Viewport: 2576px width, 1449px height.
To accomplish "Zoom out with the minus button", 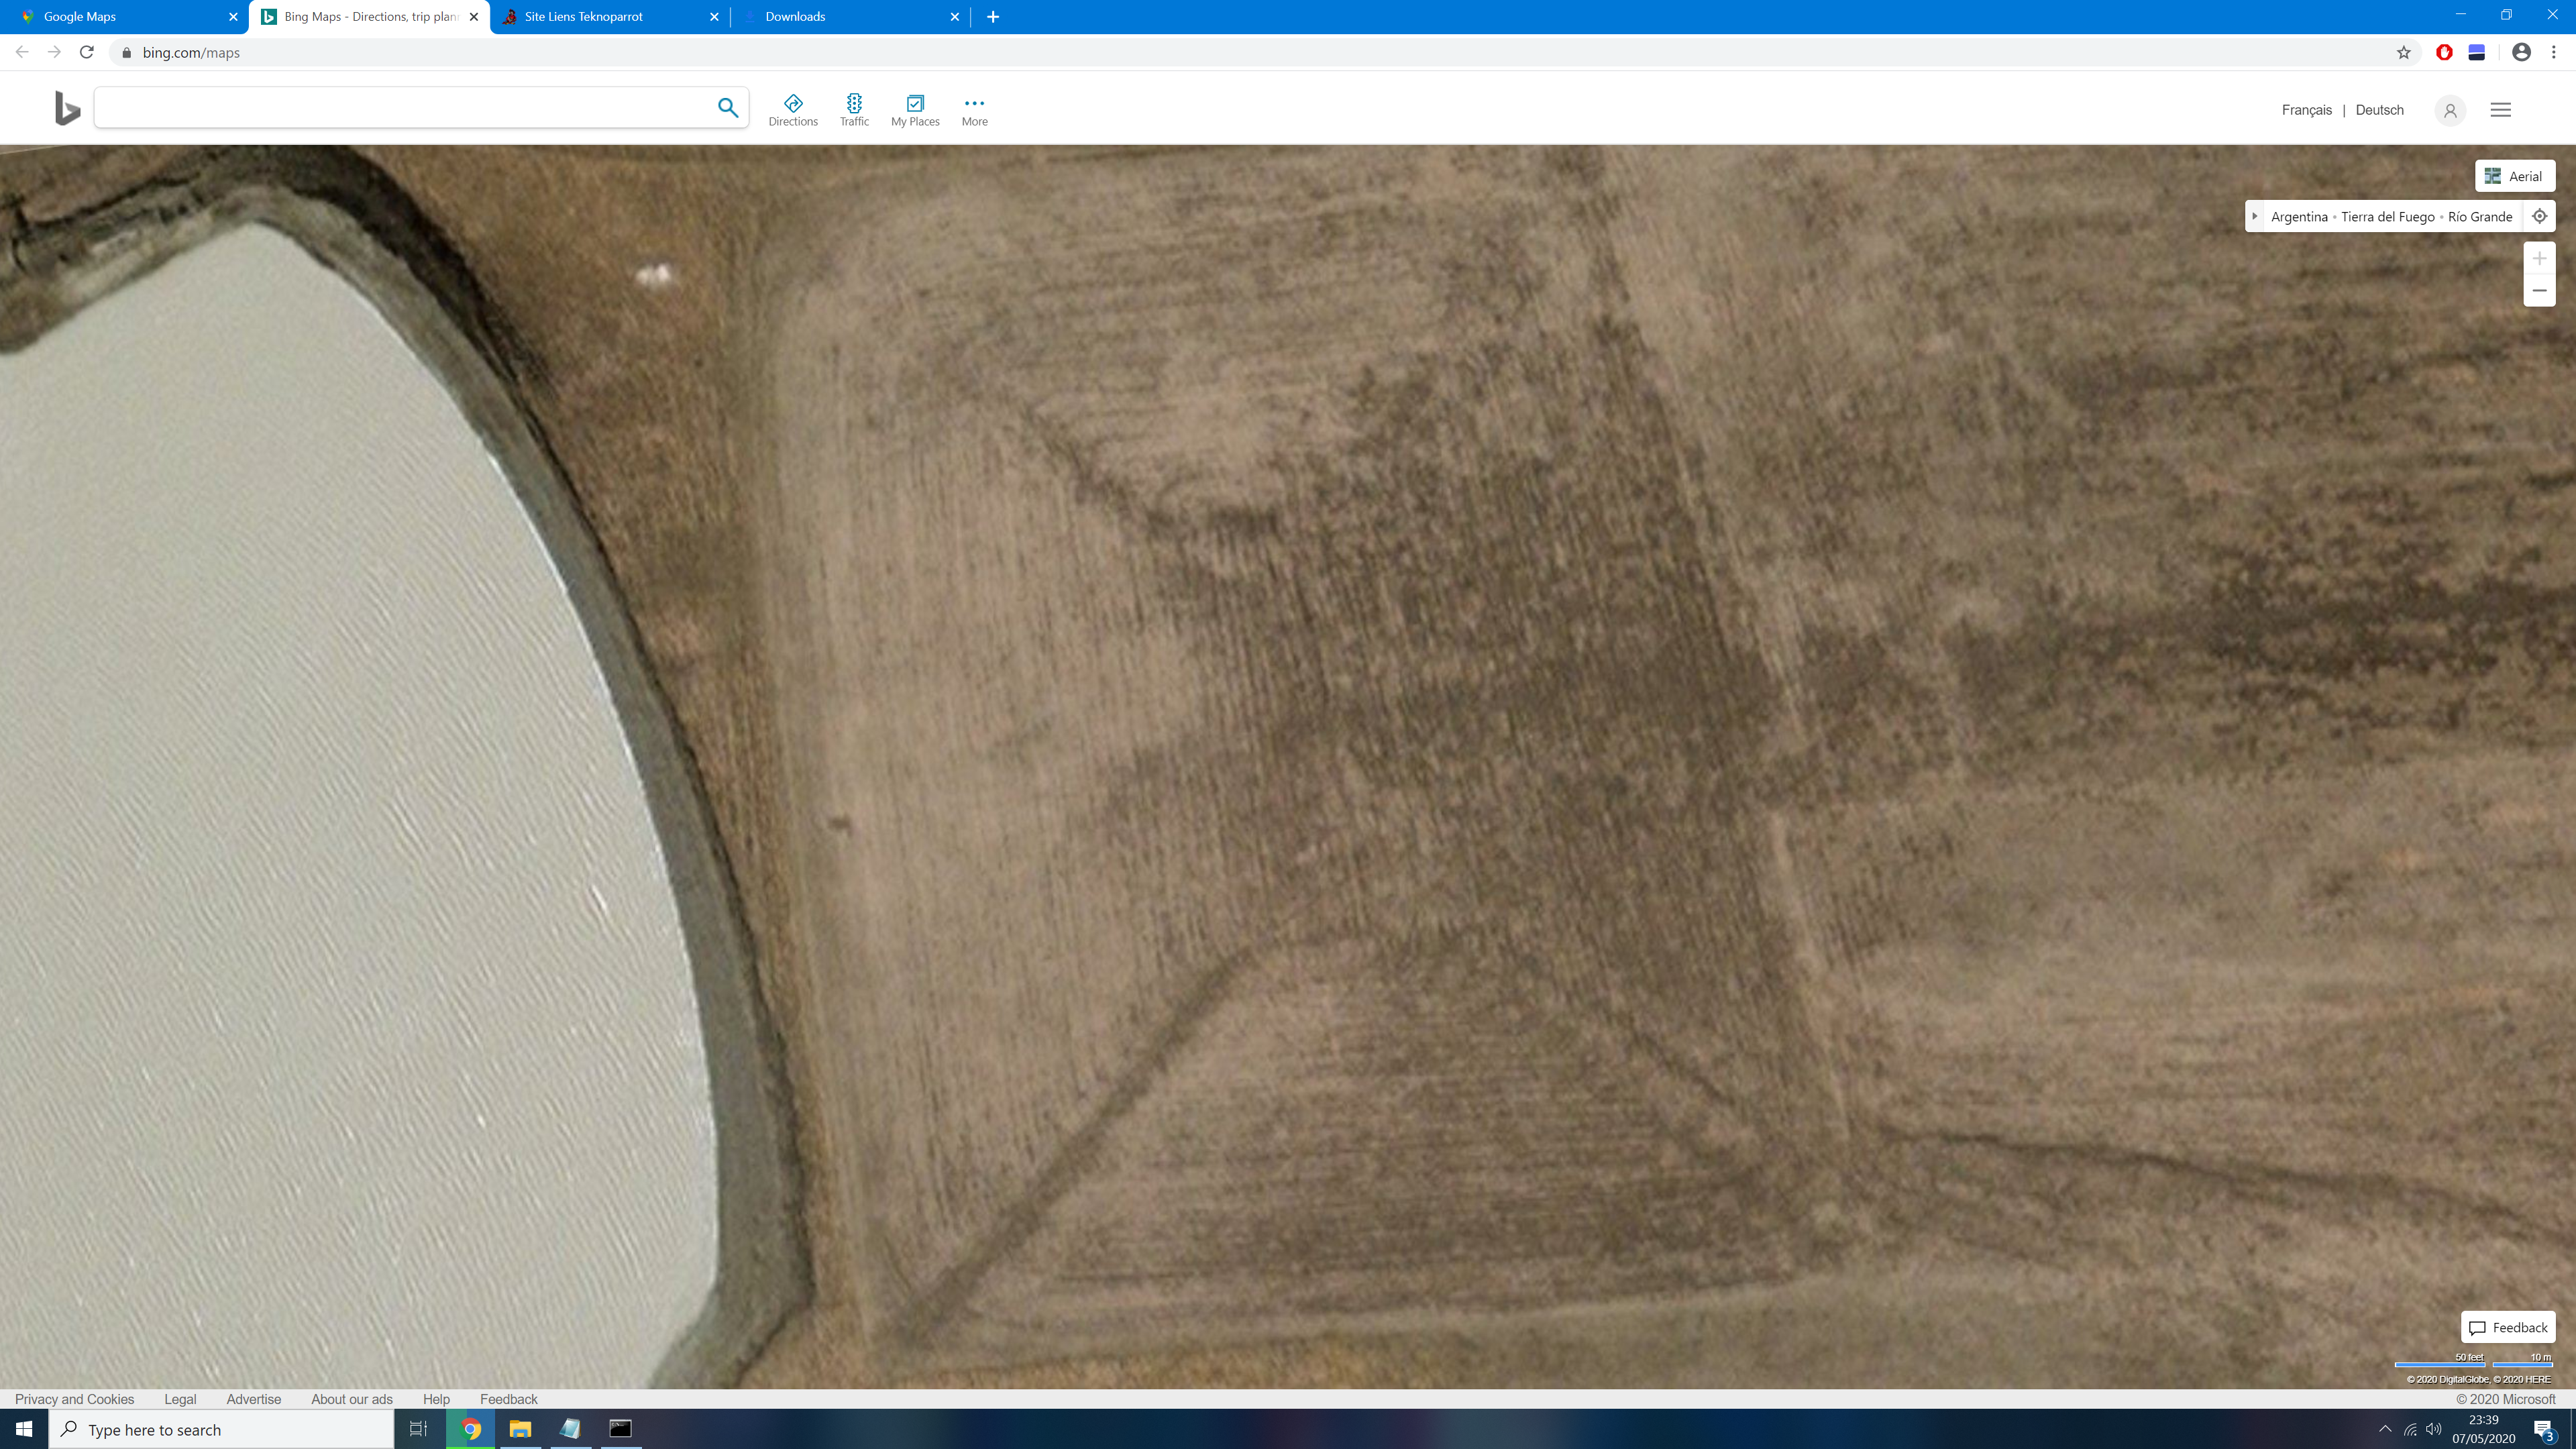I will 2539,291.
